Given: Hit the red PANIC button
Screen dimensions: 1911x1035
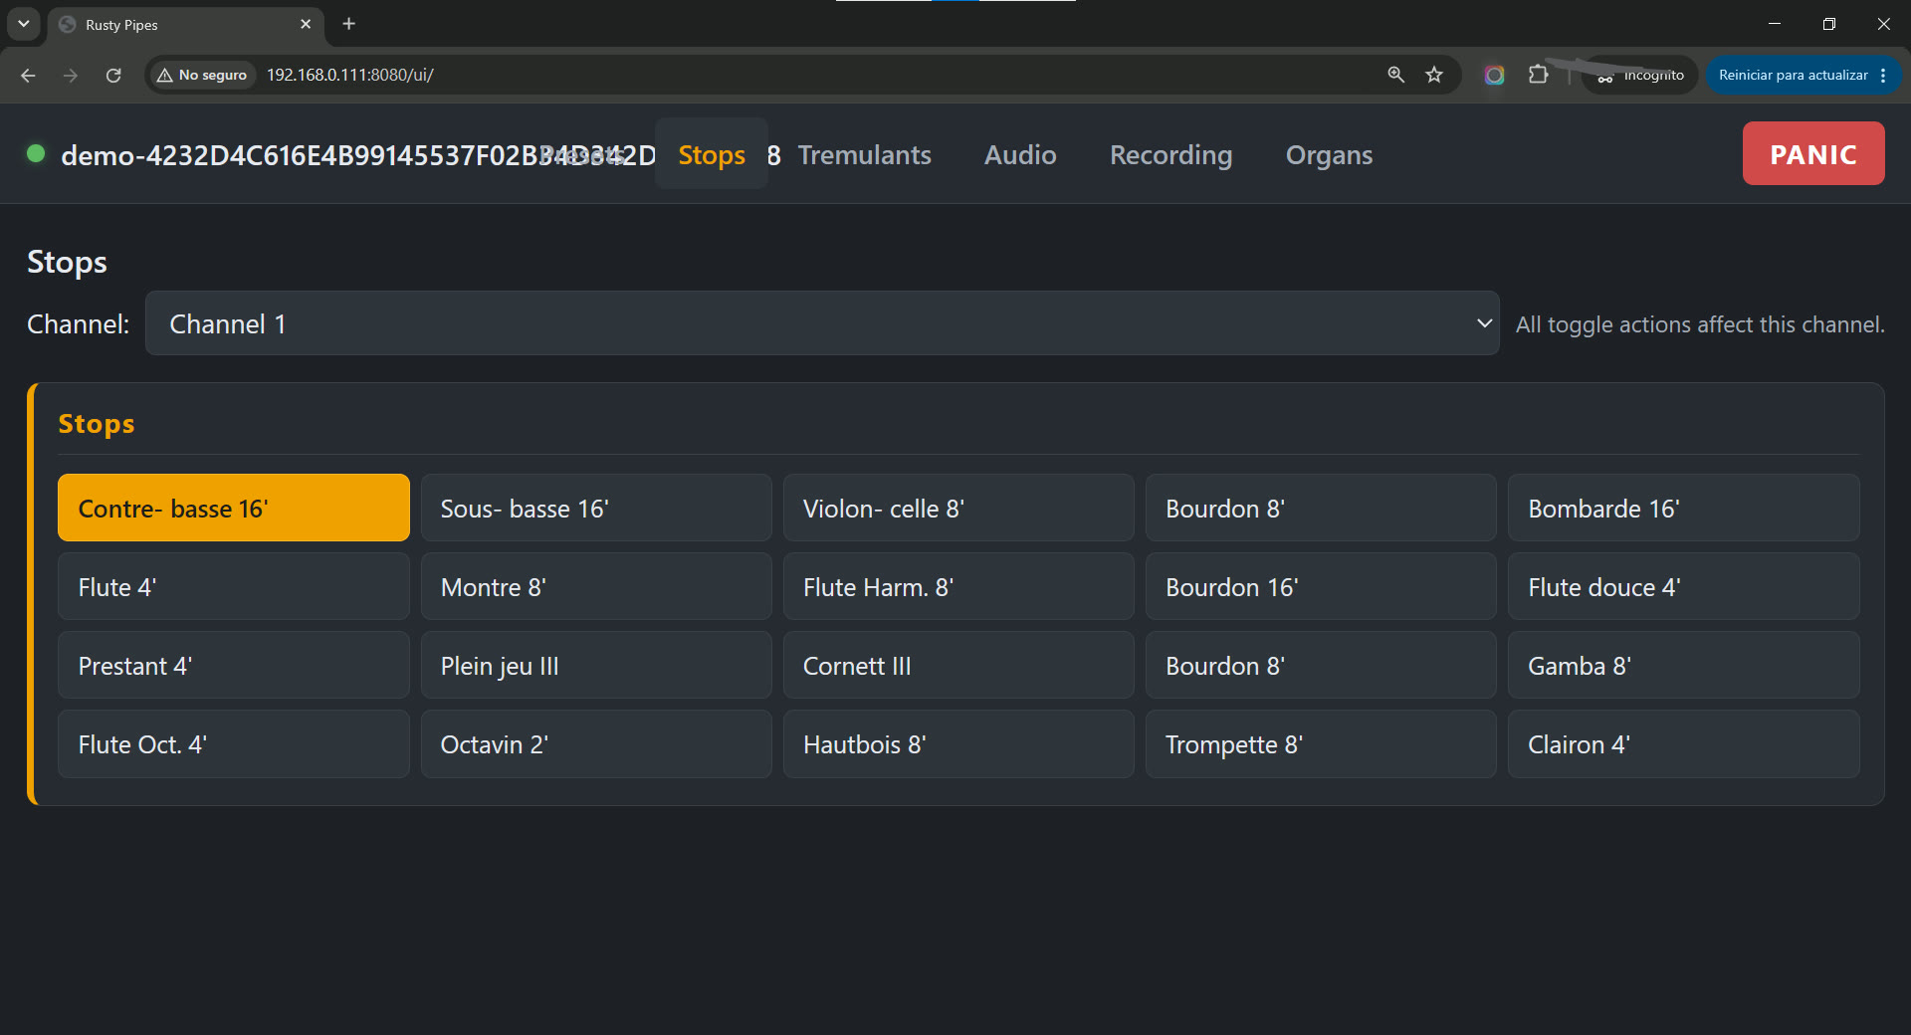Looking at the screenshot, I should [x=1812, y=153].
